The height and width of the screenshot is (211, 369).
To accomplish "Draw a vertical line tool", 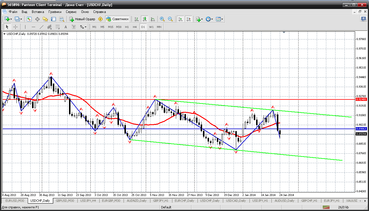I will click(x=25, y=27).
